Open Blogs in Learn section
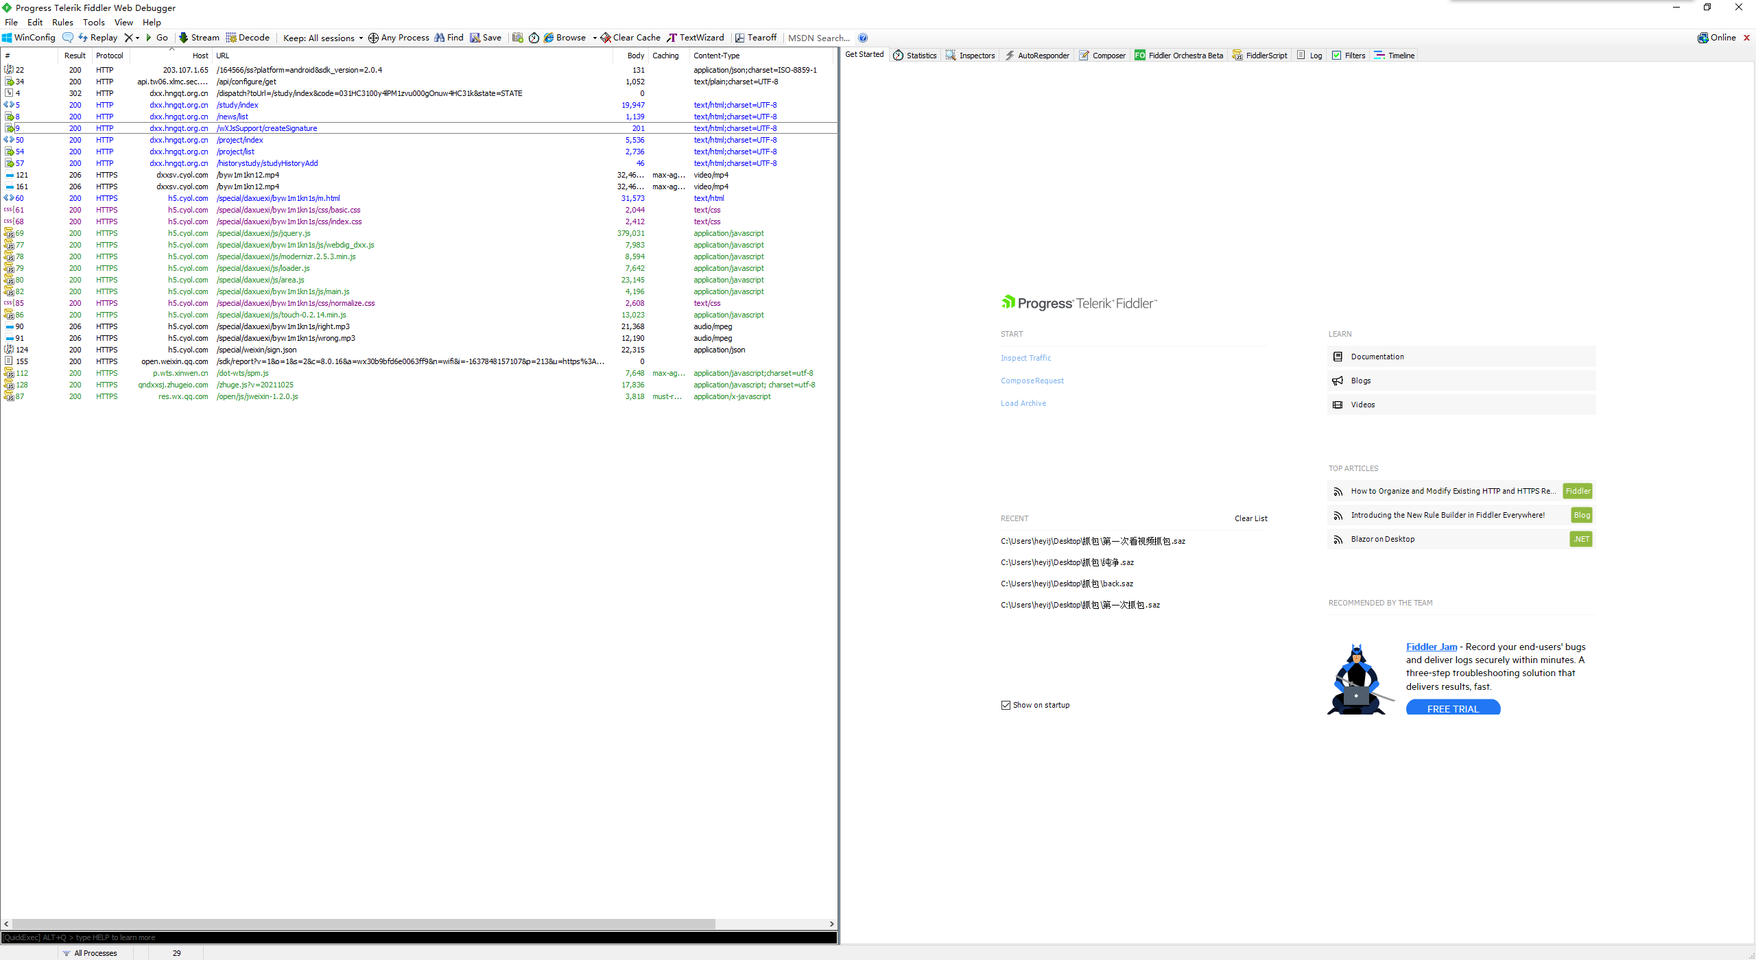Screen dimensions: 1756x960 (1461, 381)
